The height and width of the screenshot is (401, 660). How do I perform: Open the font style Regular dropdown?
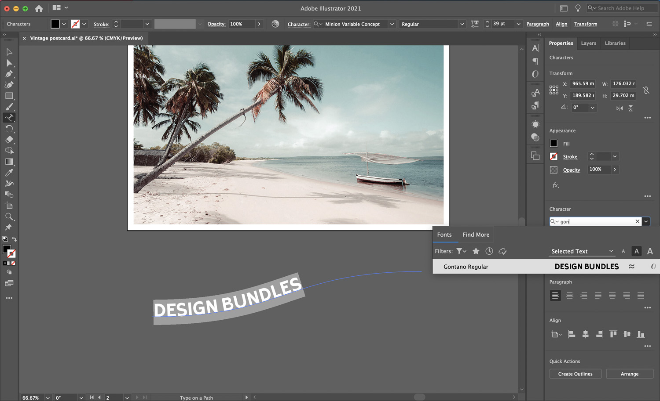pos(462,24)
